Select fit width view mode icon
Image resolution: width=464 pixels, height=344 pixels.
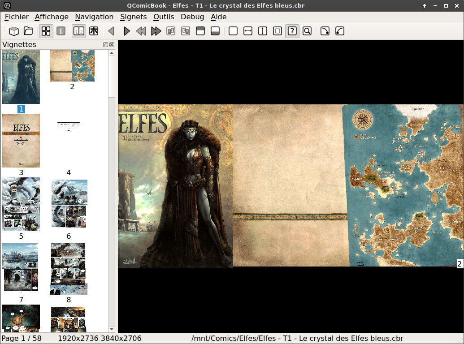point(247,31)
